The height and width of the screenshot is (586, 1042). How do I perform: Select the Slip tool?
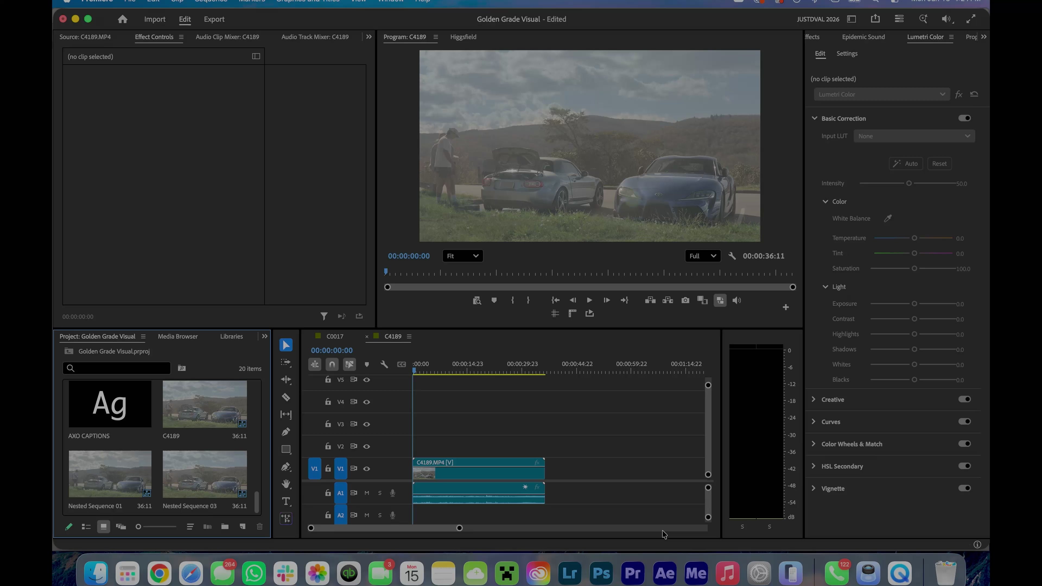point(286,415)
